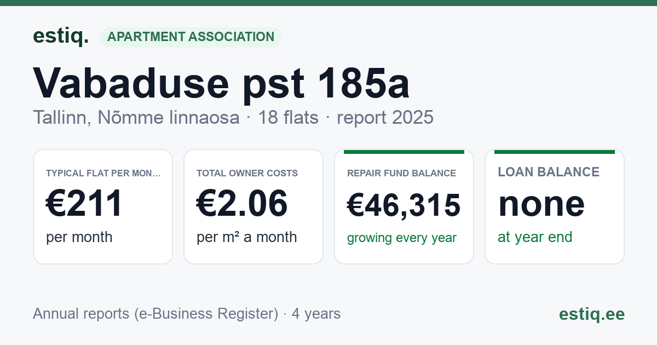Click the 'at year end' text

(x=535, y=237)
